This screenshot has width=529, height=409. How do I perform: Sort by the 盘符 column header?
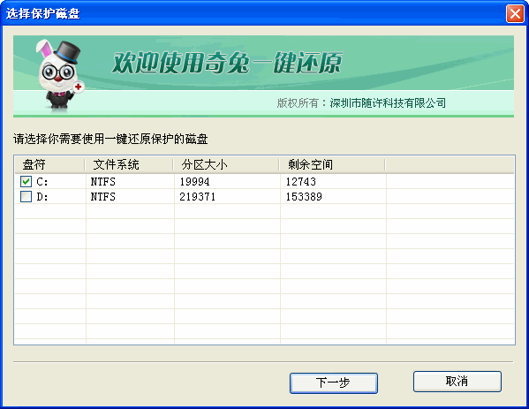[x=49, y=164]
